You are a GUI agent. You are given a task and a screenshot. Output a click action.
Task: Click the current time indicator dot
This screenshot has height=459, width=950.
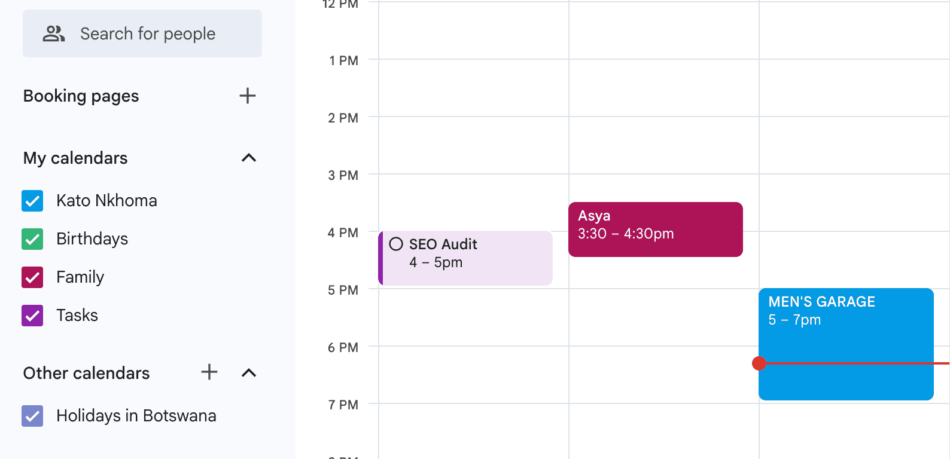pyautogui.click(x=759, y=363)
